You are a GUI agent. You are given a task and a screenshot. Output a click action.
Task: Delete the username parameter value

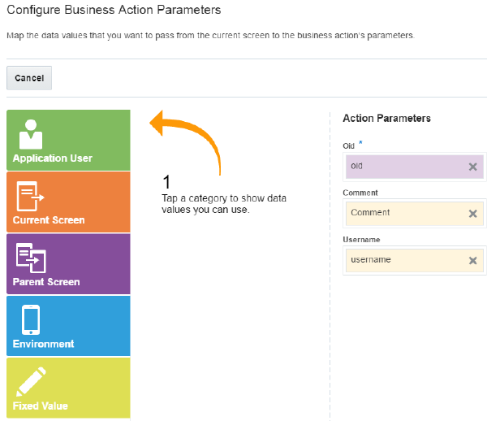pos(472,260)
